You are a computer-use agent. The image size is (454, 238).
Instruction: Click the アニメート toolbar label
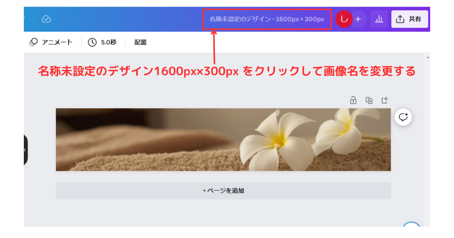coord(58,42)
